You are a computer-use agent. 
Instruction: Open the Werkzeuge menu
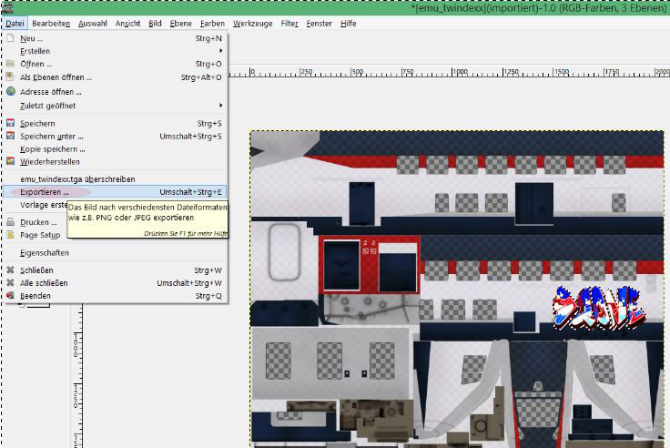coord(252,24)
